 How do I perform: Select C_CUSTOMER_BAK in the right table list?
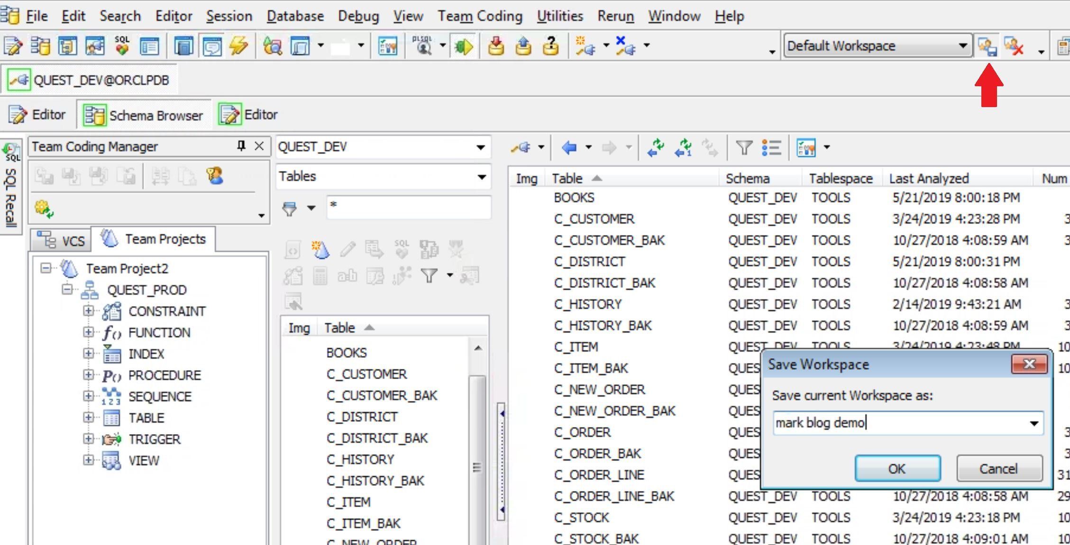609,240
